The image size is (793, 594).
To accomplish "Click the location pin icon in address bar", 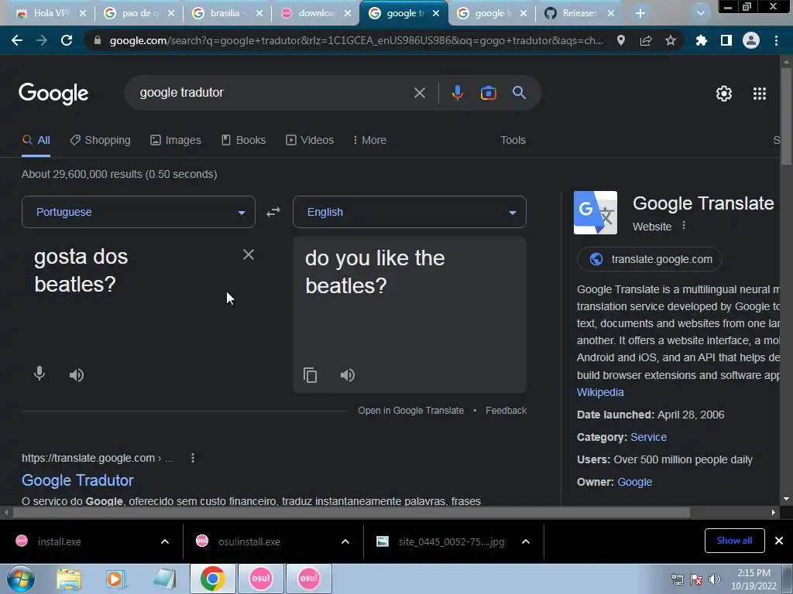I will point(620,40).
